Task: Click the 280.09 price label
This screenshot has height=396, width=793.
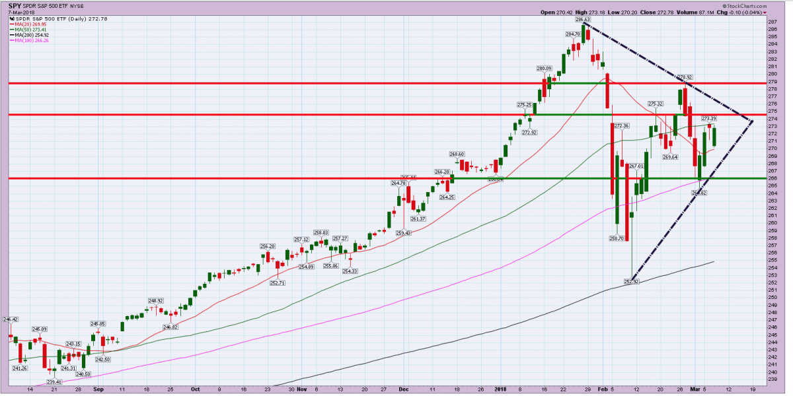Action: click(x=543, y=68)
